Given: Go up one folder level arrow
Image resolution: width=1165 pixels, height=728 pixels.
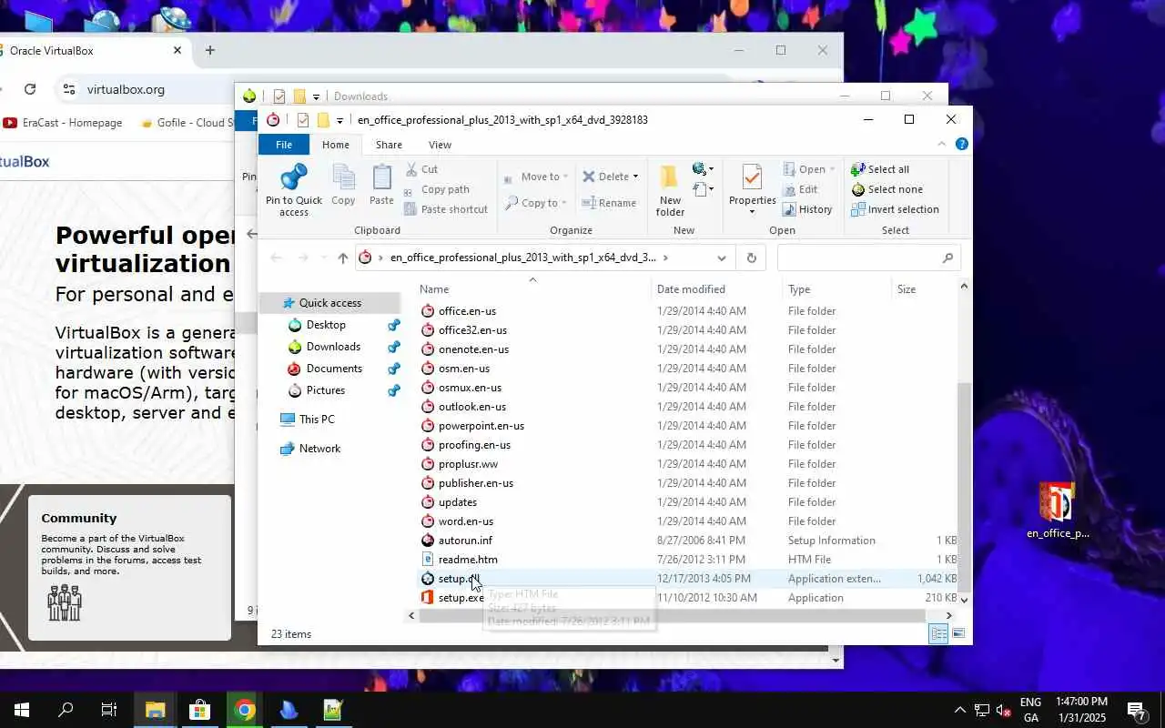Looking at the screenshot, I should tap(342, 258).
